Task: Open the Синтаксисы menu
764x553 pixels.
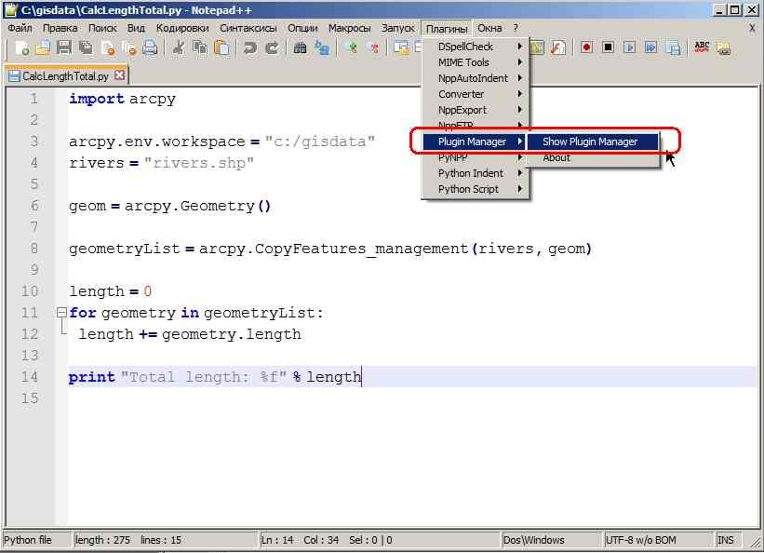Action: click(248, 28)
